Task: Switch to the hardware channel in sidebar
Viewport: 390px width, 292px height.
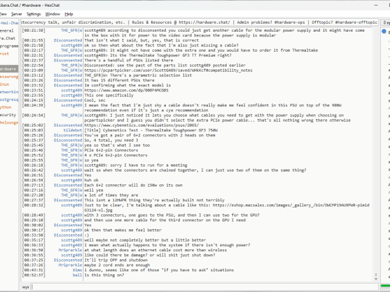Action: pyautogui.click(x=9, y=69)
